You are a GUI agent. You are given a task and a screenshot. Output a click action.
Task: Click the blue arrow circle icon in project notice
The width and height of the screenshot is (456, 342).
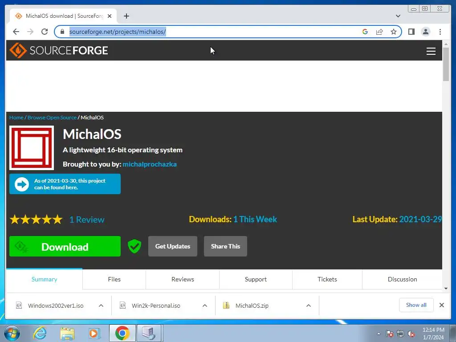(x=22, y=184)
